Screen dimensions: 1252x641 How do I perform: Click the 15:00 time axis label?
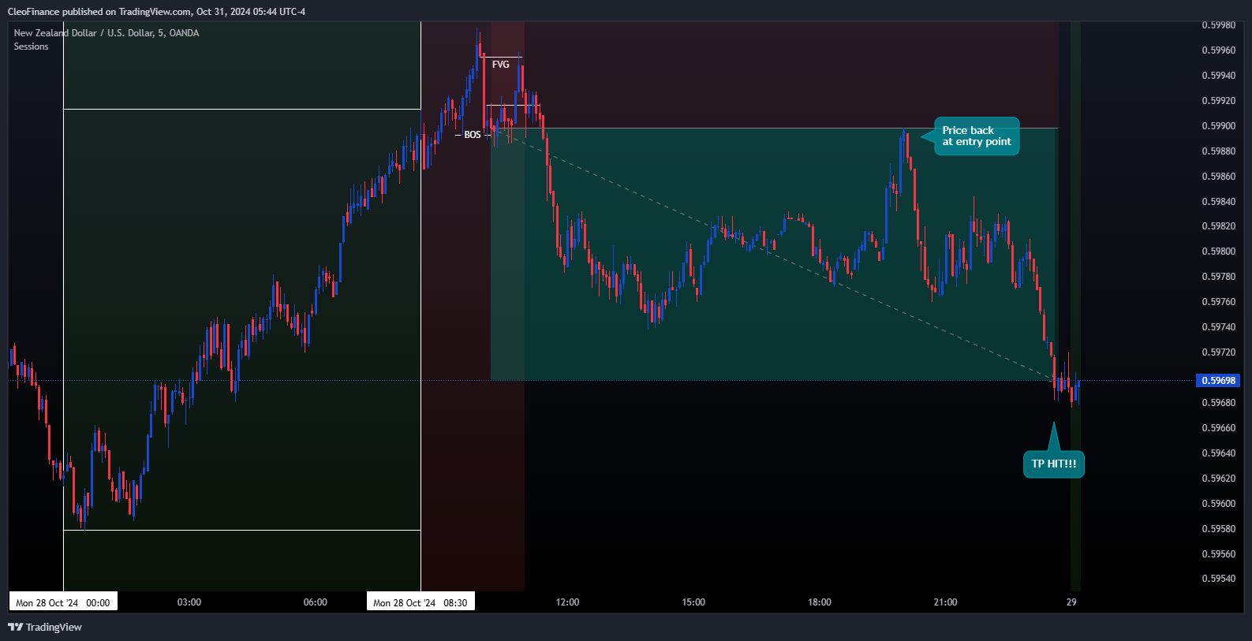click(x=693, y=602)
